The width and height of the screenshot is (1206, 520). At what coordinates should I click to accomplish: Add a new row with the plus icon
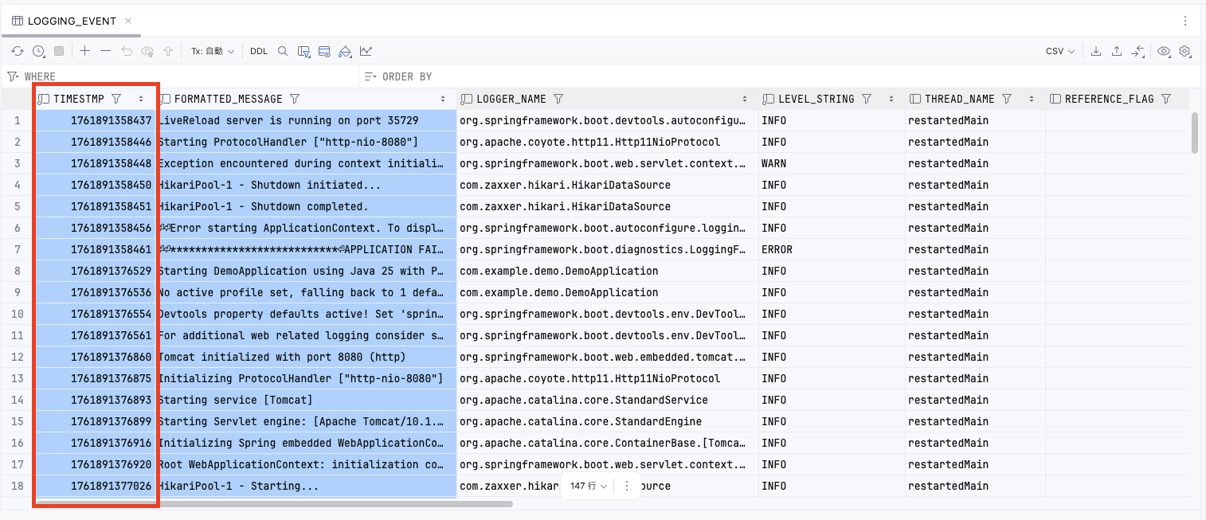pyautogui.click(x=84, y=50)
